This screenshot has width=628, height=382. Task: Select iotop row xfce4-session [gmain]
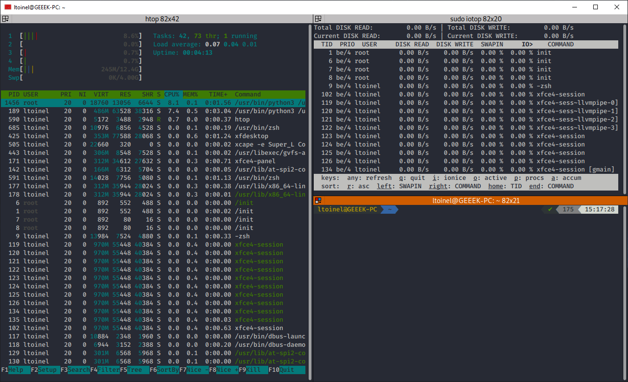click(x=466, y=169)
